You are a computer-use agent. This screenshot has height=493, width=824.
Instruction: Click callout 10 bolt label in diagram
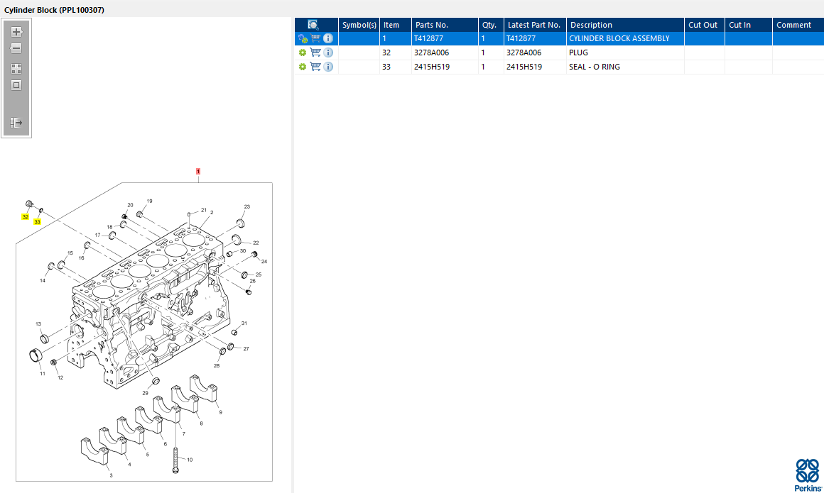pyautogui.click(x=190, y=460)
